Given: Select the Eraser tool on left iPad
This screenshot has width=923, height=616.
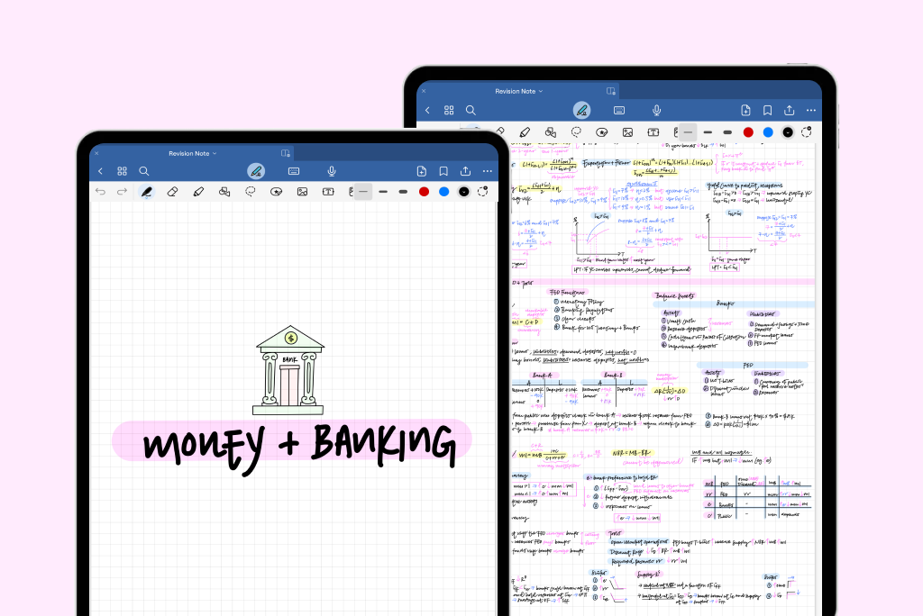Looking at the screenshot, I should 173,191.
